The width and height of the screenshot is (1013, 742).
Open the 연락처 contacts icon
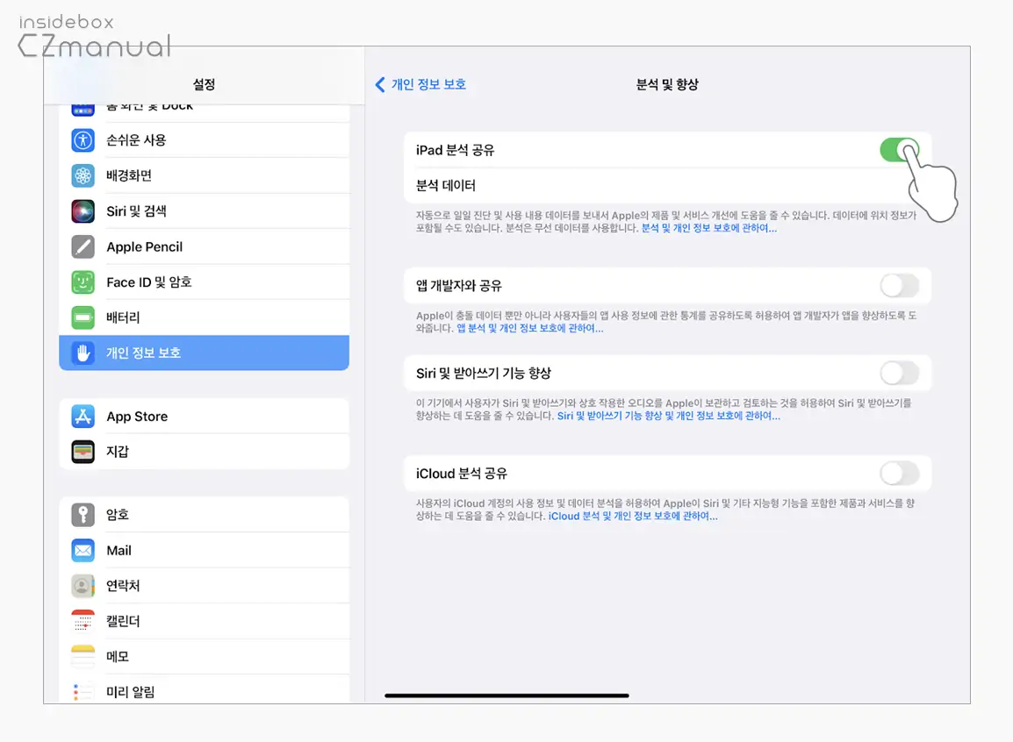click(83, 586)
